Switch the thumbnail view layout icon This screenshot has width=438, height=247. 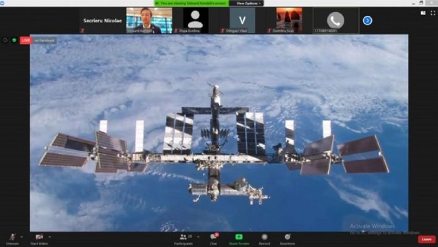[423, 13]
